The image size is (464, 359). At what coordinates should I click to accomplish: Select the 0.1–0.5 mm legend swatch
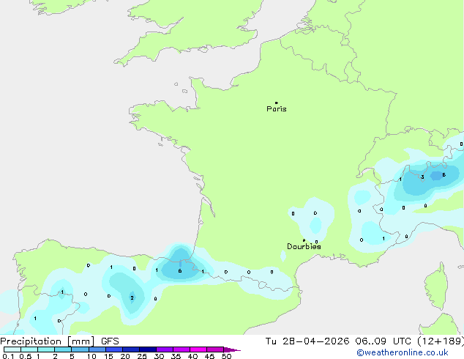[x=12, y=349]
